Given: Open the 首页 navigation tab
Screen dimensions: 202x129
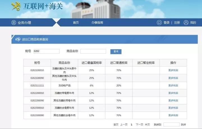Looking at the screenshot, I should [76, 23].
